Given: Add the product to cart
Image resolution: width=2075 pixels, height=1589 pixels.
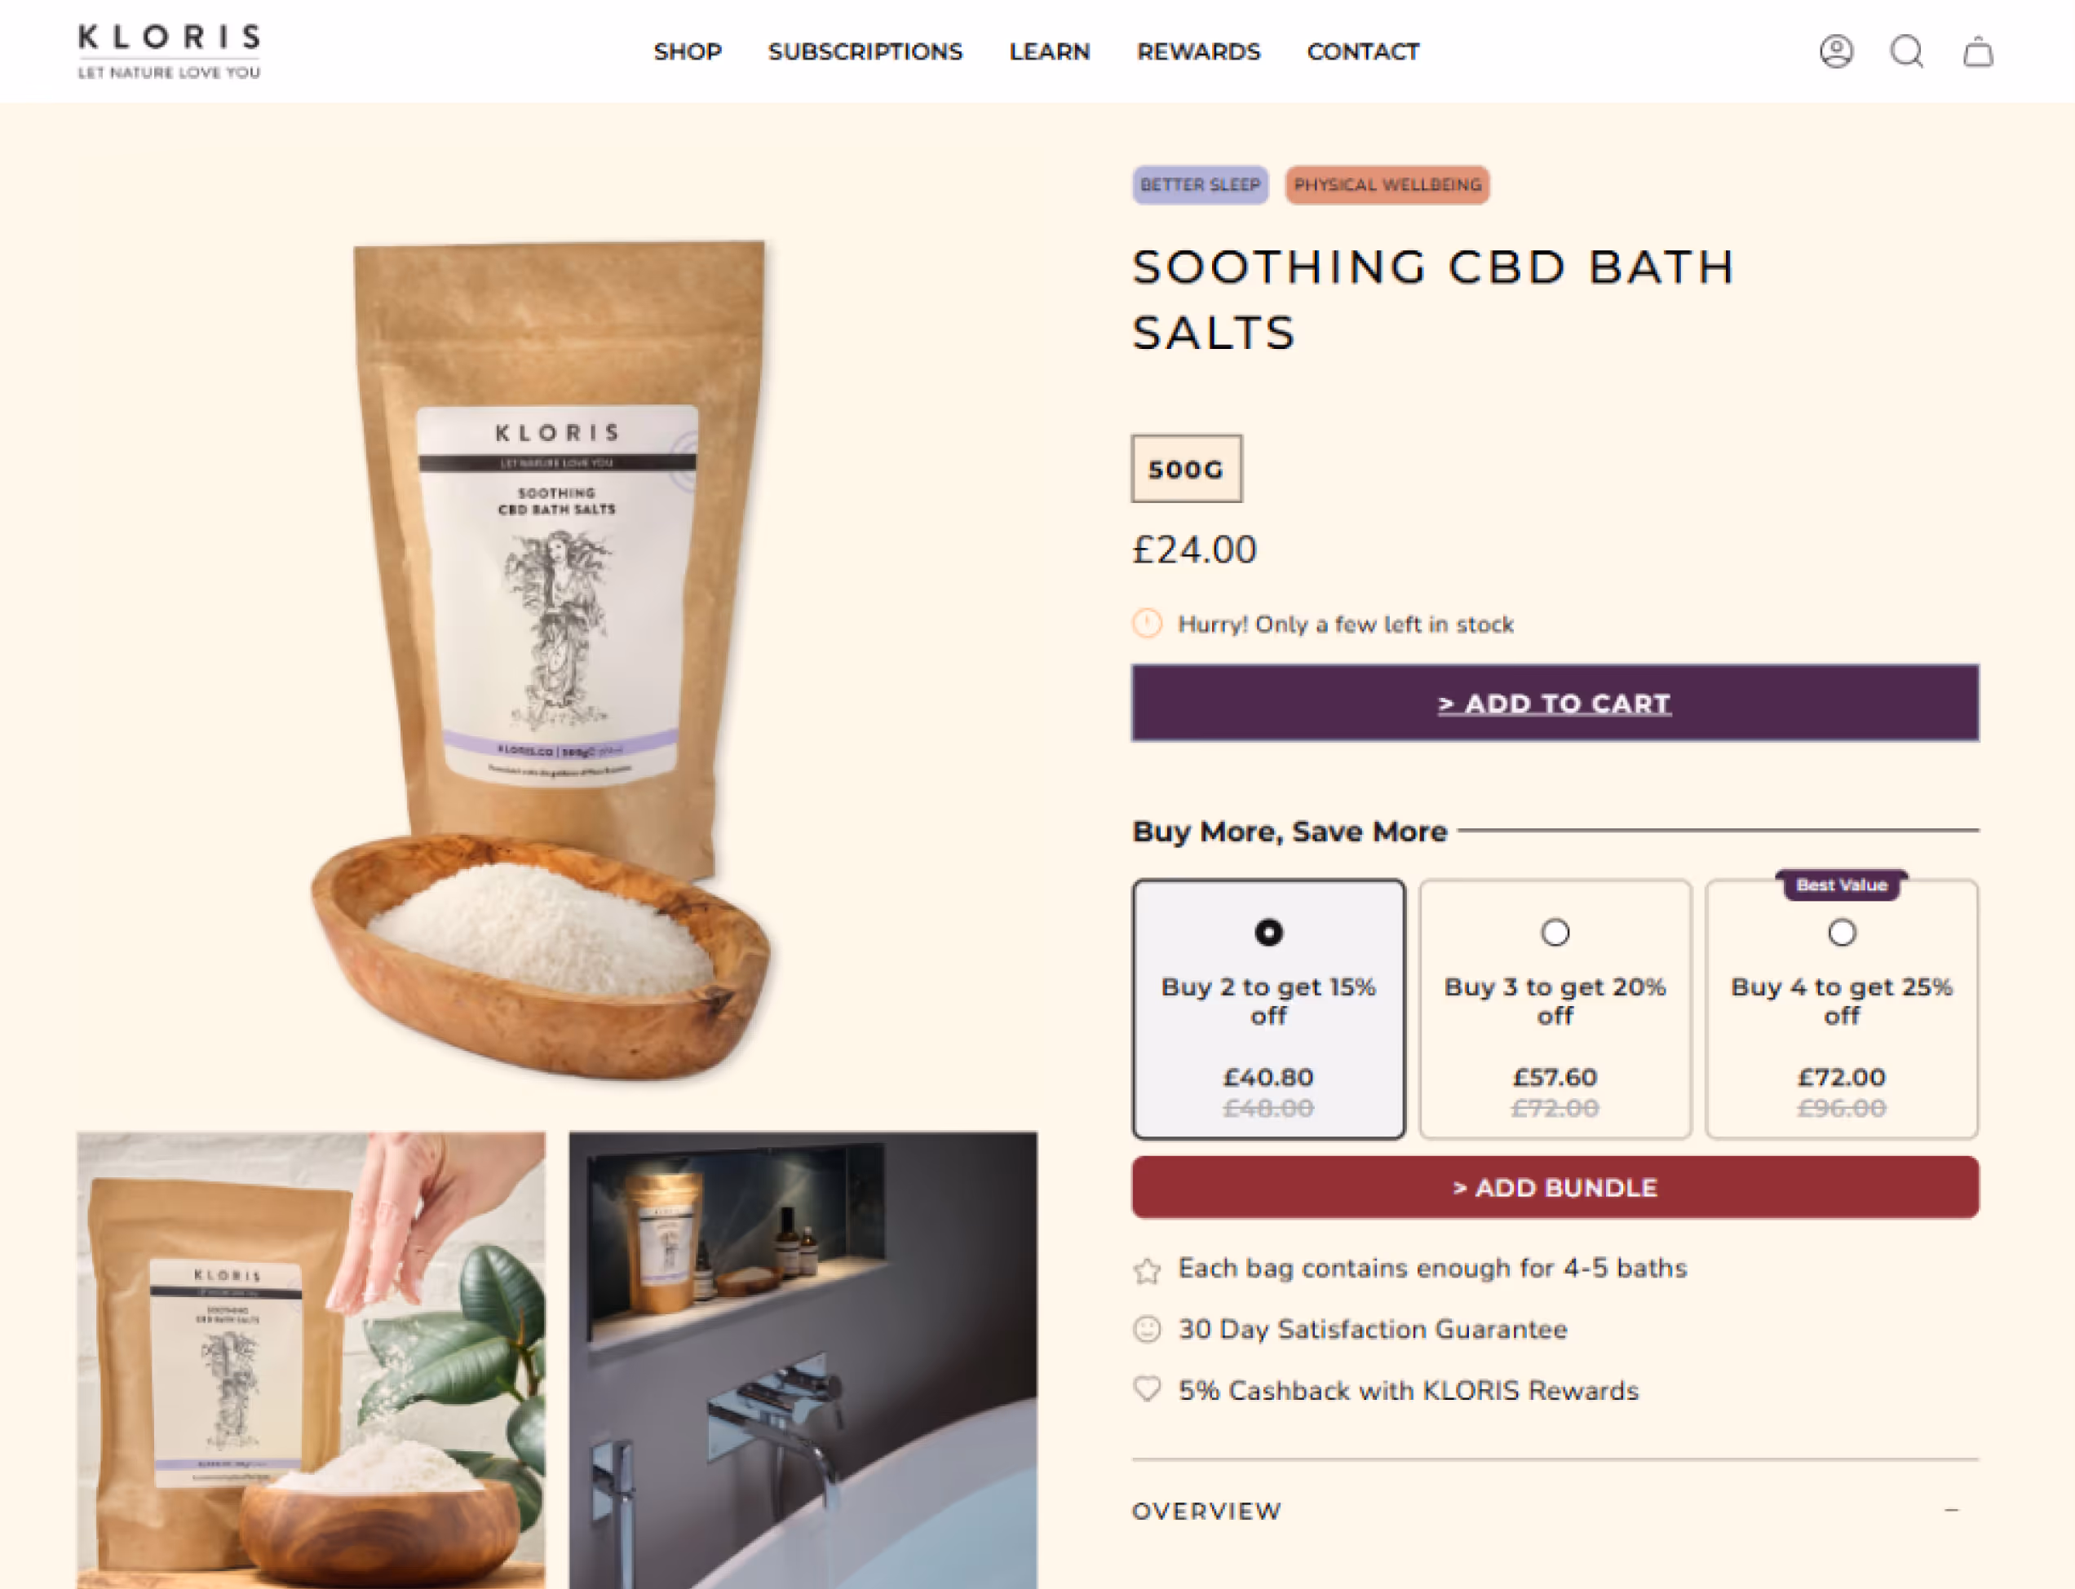Looking at the screenshot, I should (x=1555, y=703).
